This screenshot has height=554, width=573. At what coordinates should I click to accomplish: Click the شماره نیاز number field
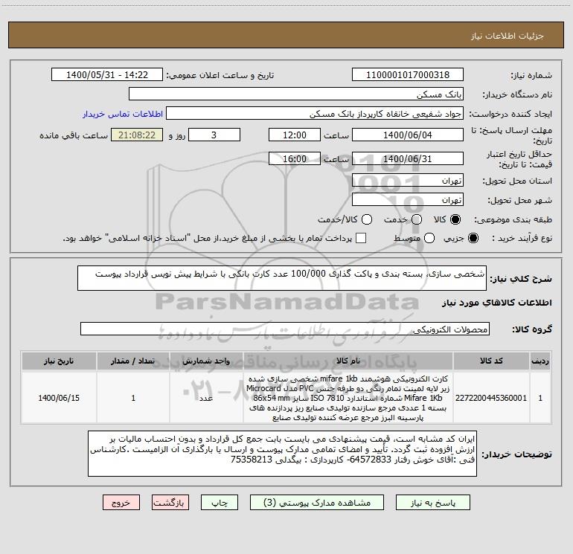[x=408, y=75]
